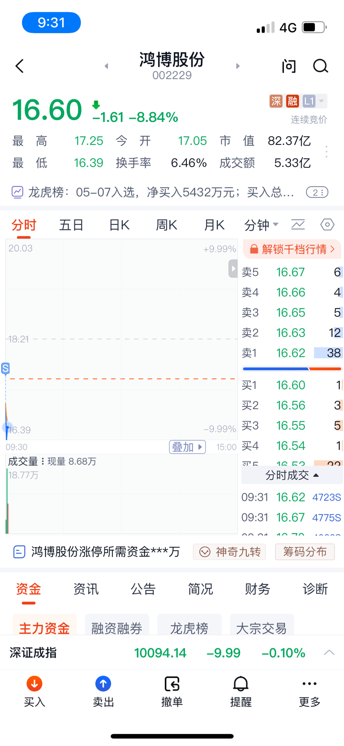The width and height of the screenshot is (344, 746).
Task: Select the 大宗交易 sub-tab
Action: pos(262,625)
